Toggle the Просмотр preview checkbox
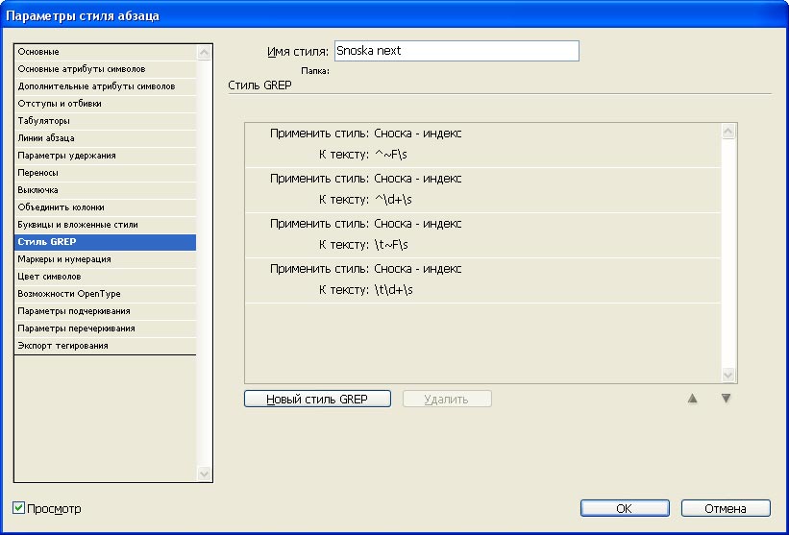Viewport: 789px width, 535px height. (x=18, y=508)
